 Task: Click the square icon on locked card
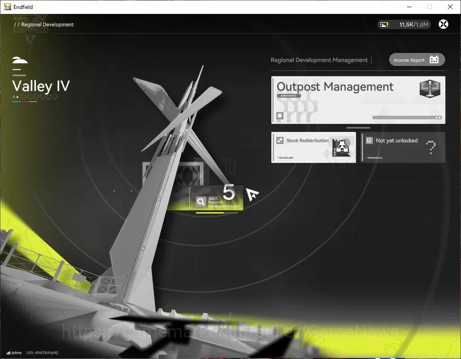coord(369,140)
